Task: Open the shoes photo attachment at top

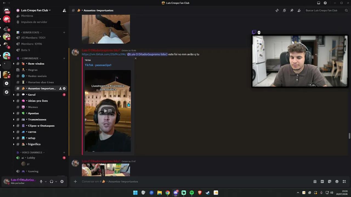Action: point(106,29)
